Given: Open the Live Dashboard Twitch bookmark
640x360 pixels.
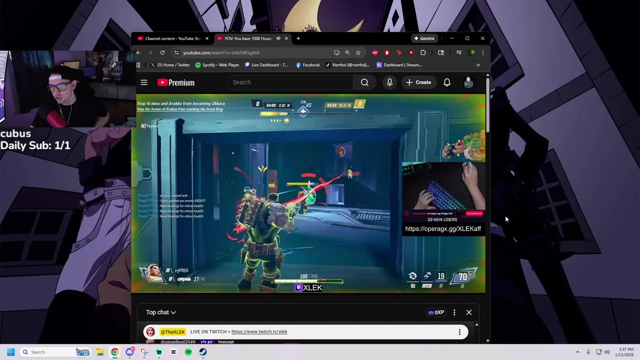Looking at the screenshot, I should pyautogui.click(x=266, y=65).
